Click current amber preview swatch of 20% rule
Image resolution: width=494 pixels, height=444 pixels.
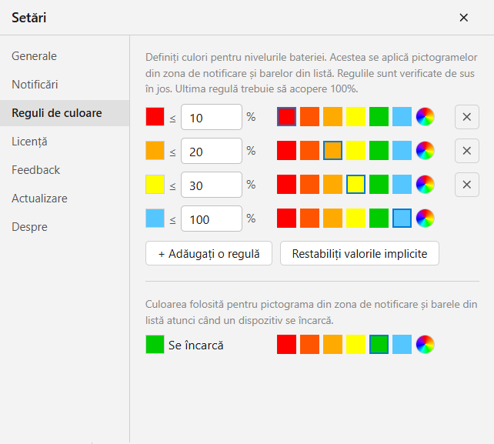click(x=155, y=151)
